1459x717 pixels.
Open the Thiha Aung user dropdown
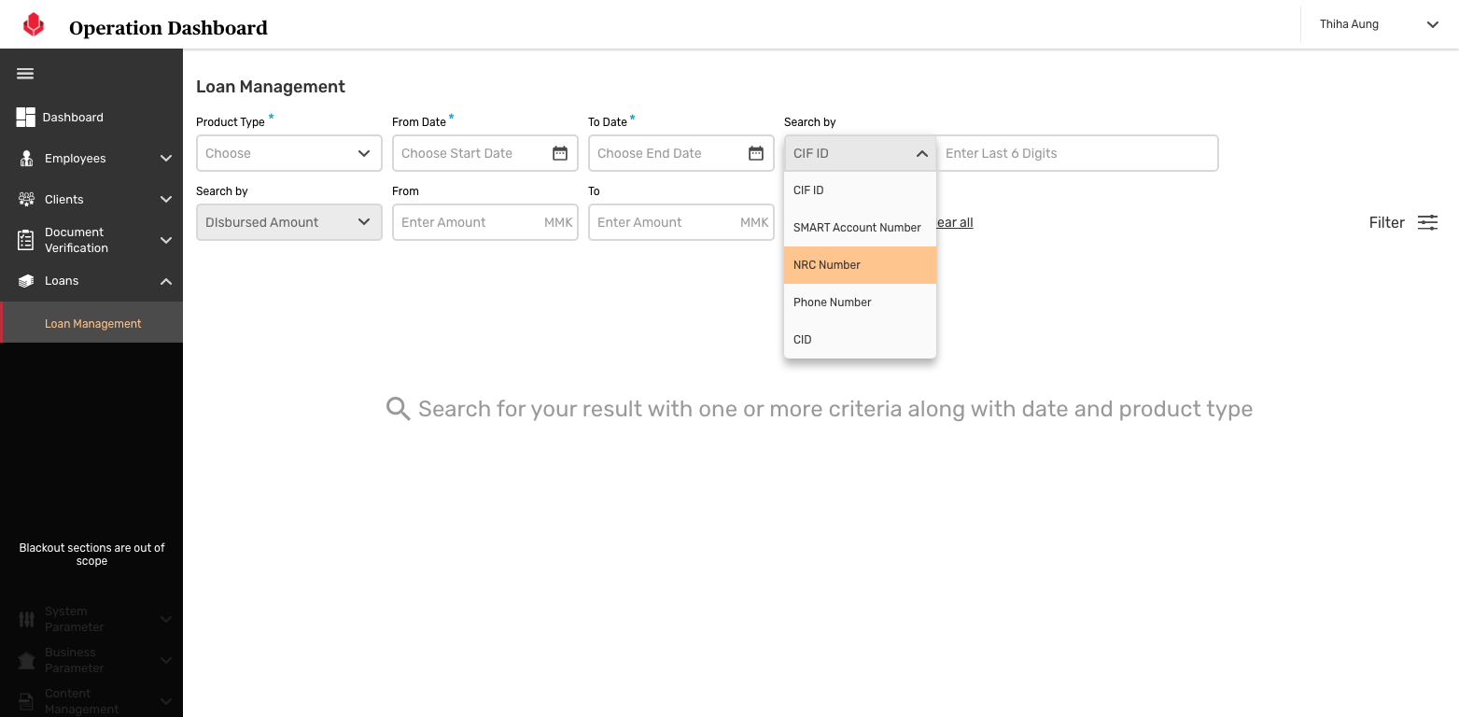pyautogui.click(x=1379, y=24)
